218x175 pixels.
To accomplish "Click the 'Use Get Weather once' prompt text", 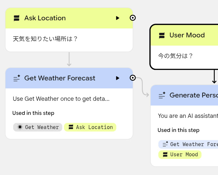I will coord(61,98).
